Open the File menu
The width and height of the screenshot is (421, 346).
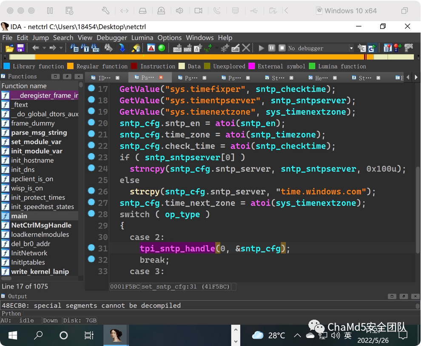point(7,37)
